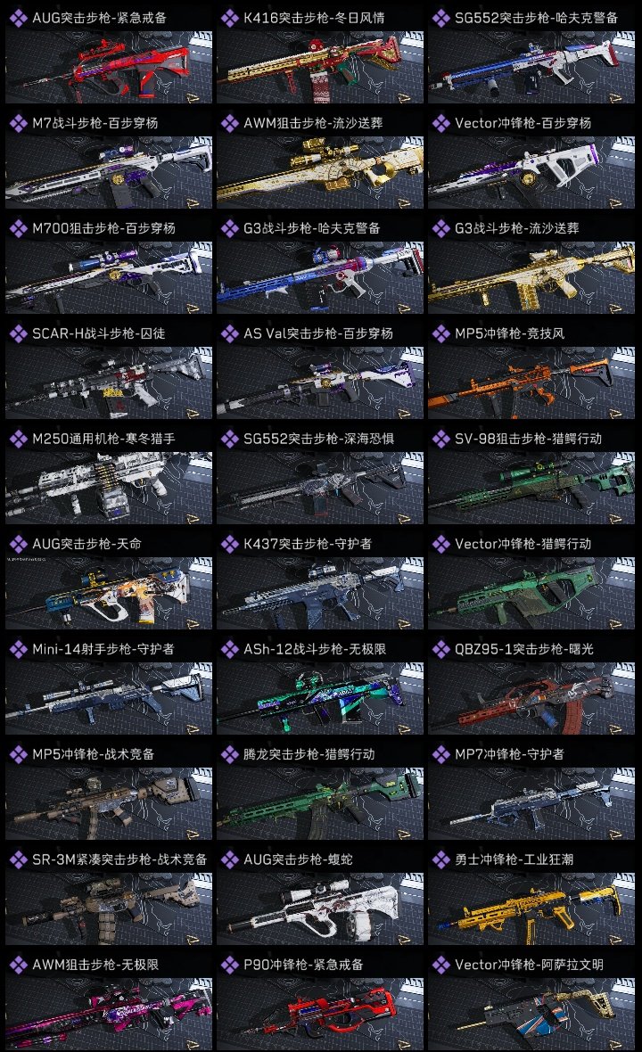Click the purple rarity icon beside K416突击步枪-冬日风情
The image size is (642, 1052).
[x=229, y=18]
